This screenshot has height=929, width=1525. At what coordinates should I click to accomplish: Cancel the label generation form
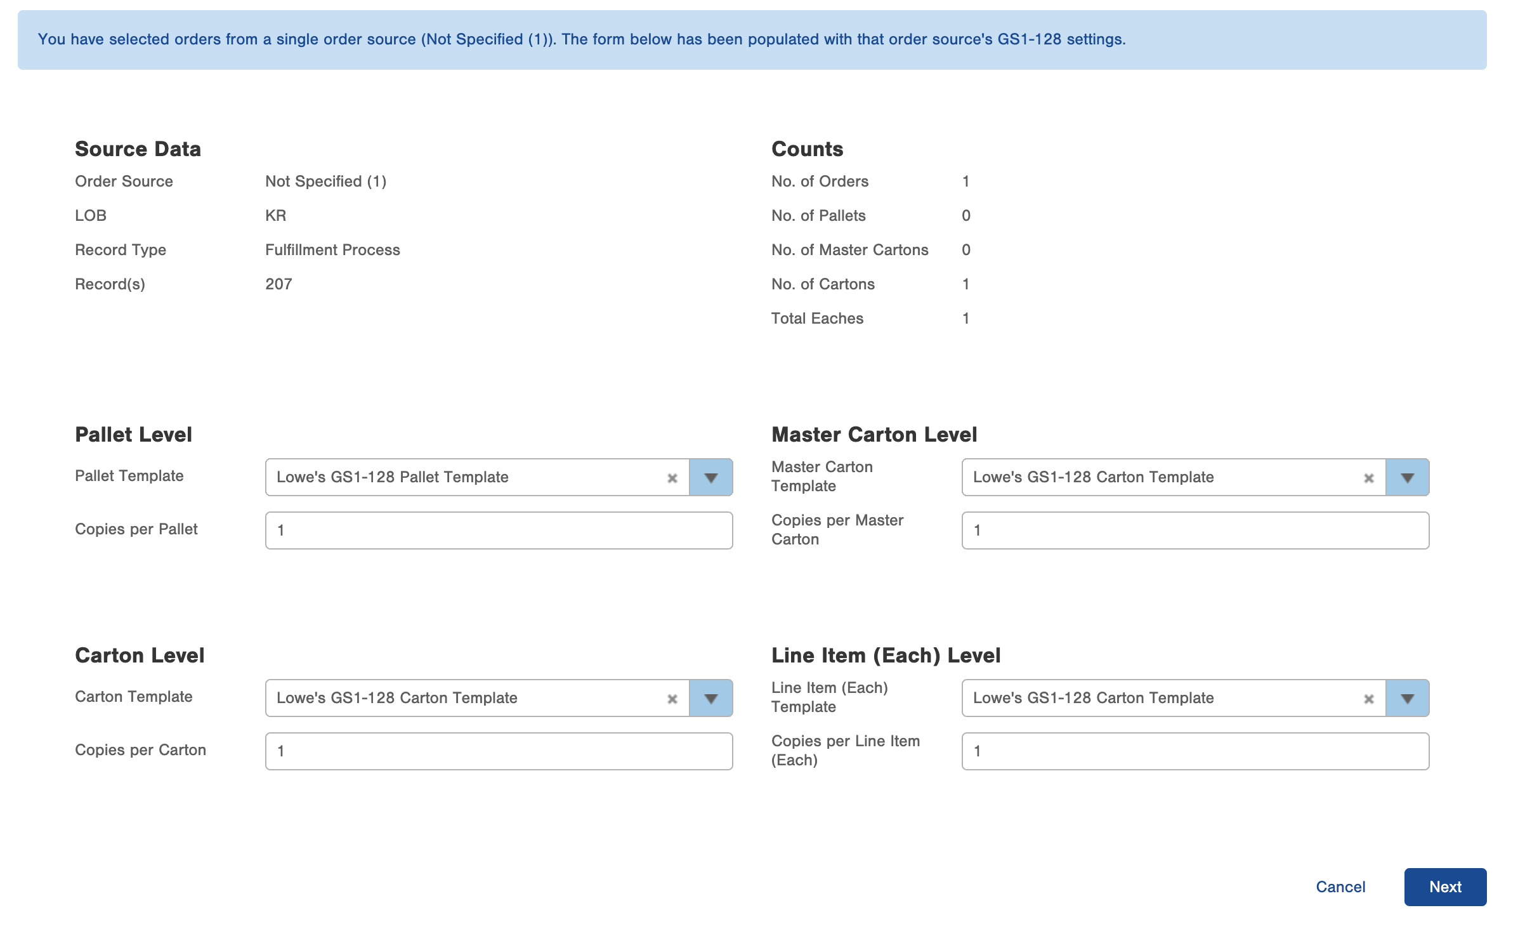point(1340,887)
